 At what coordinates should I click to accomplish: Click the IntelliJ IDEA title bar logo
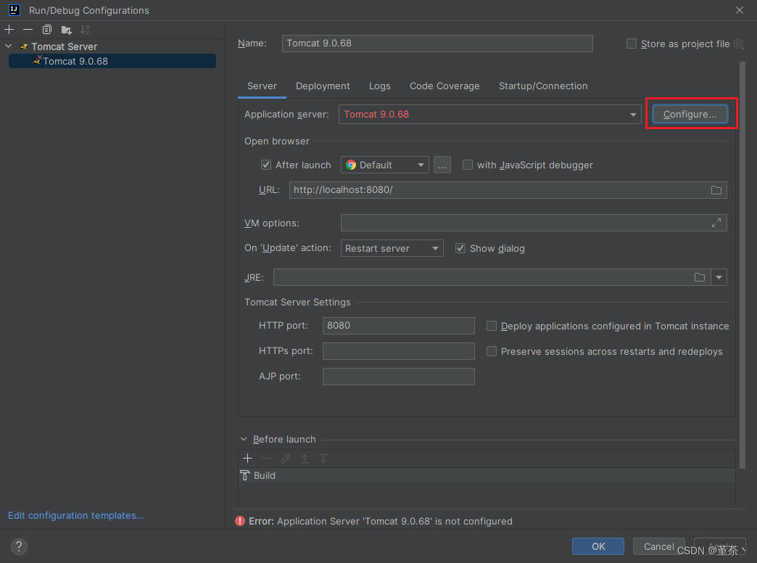(x=14, y=10)
